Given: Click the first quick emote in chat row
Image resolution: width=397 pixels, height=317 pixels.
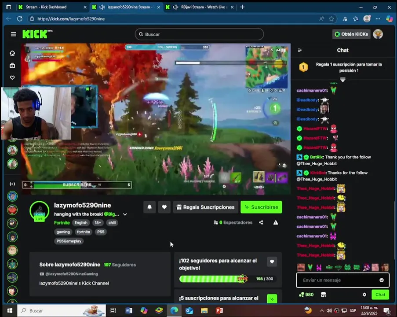Looking at the screenshot, I should [301, 267].
